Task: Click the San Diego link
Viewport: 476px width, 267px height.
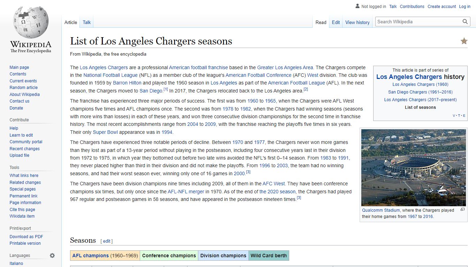Action: tap(151, 91)
